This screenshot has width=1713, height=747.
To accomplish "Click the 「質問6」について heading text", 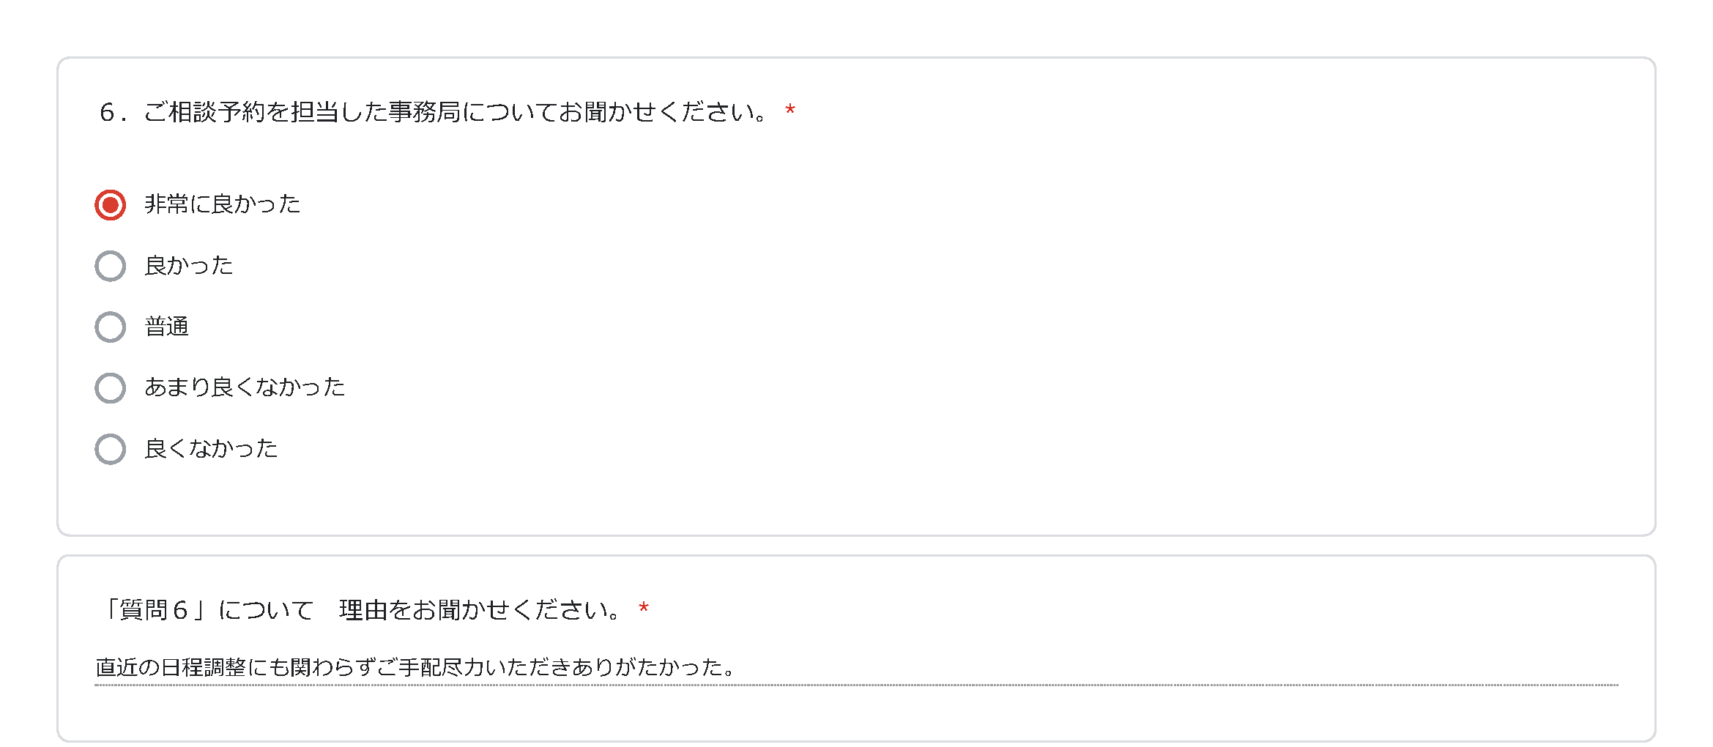I will coord(207,610).
